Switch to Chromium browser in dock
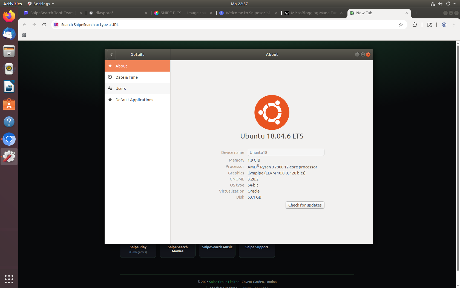The height and width of the screenshot is (288, 460). [x=9, y=139]
